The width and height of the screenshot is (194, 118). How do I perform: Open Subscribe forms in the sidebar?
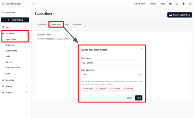pos(13,68)
